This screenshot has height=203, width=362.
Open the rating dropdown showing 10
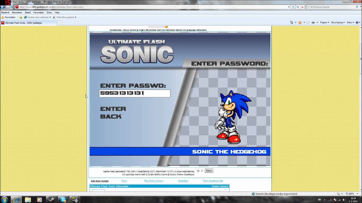pyautogui.click(x=200, y=171)
